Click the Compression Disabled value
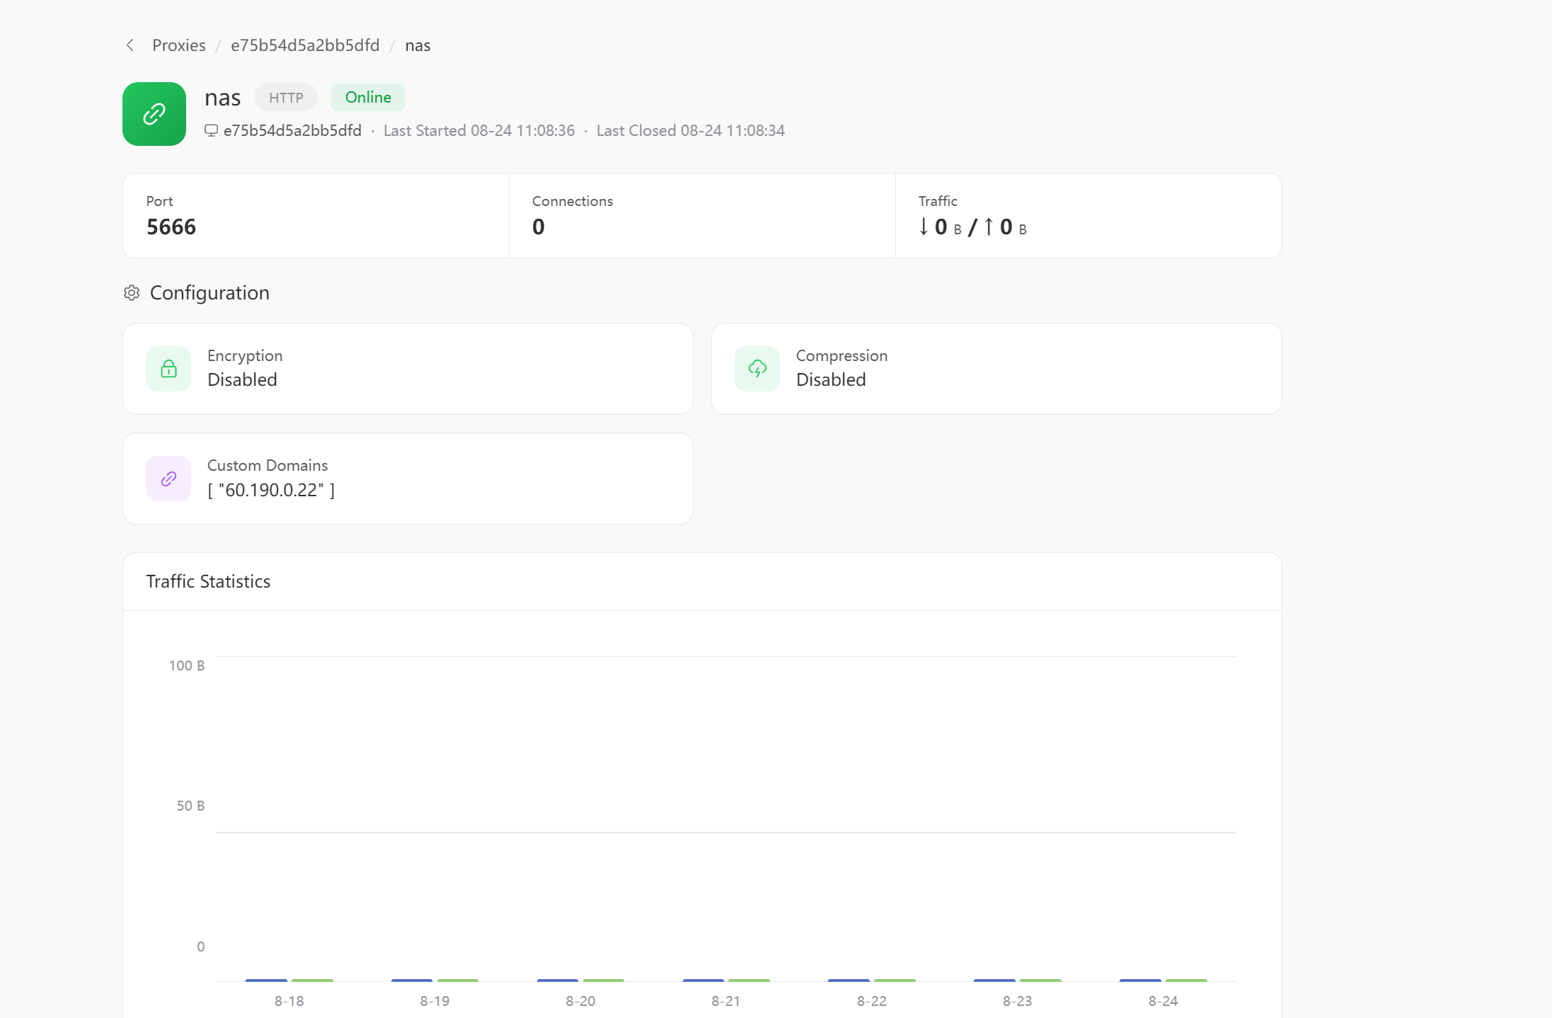This screenshot has height=1018, width=1552. pos(831,380)
